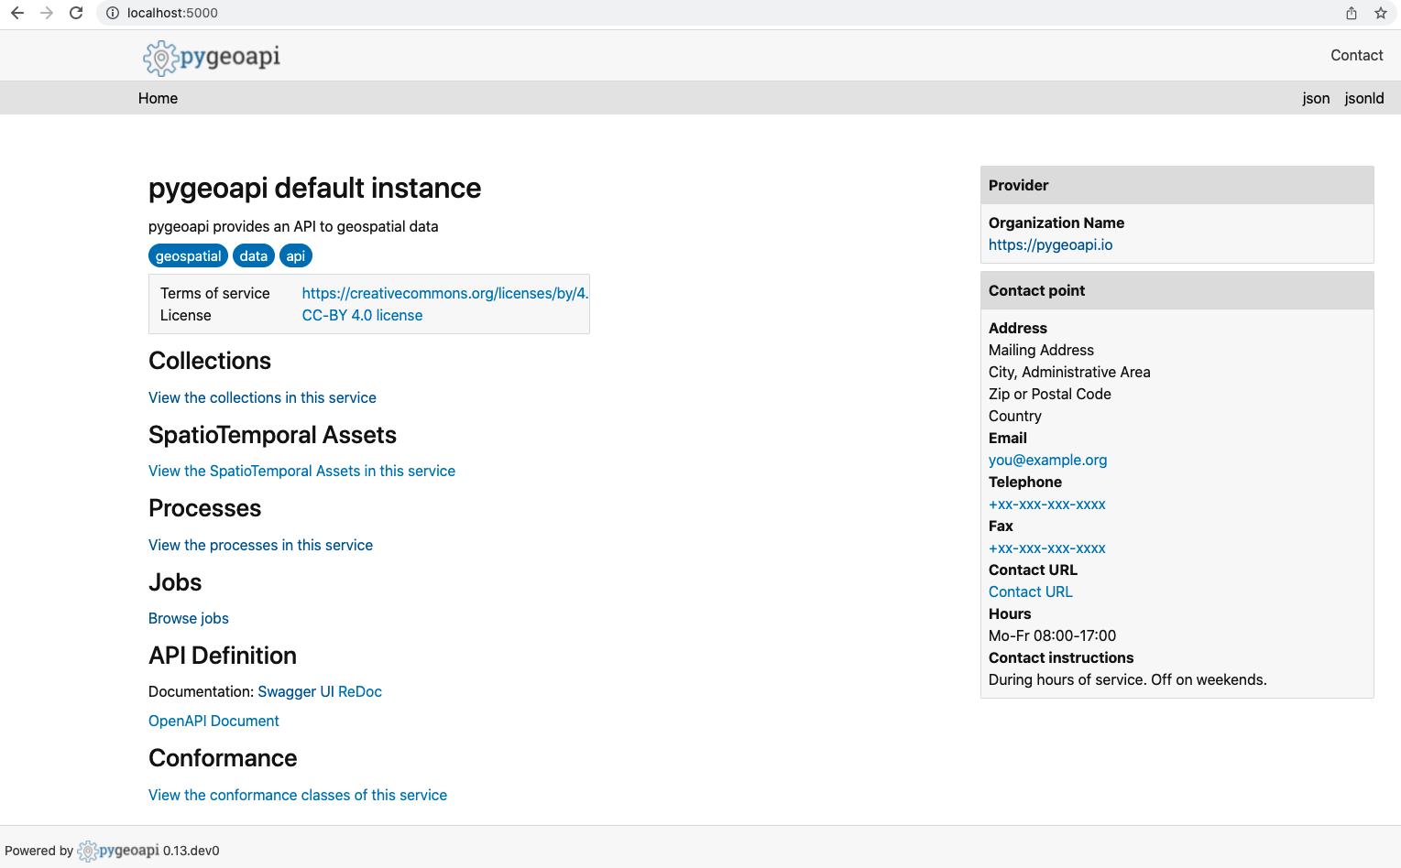The width and height of the screenshot is (1401, 868).
Task: Click the Processes heading
Action: point(204,508)
